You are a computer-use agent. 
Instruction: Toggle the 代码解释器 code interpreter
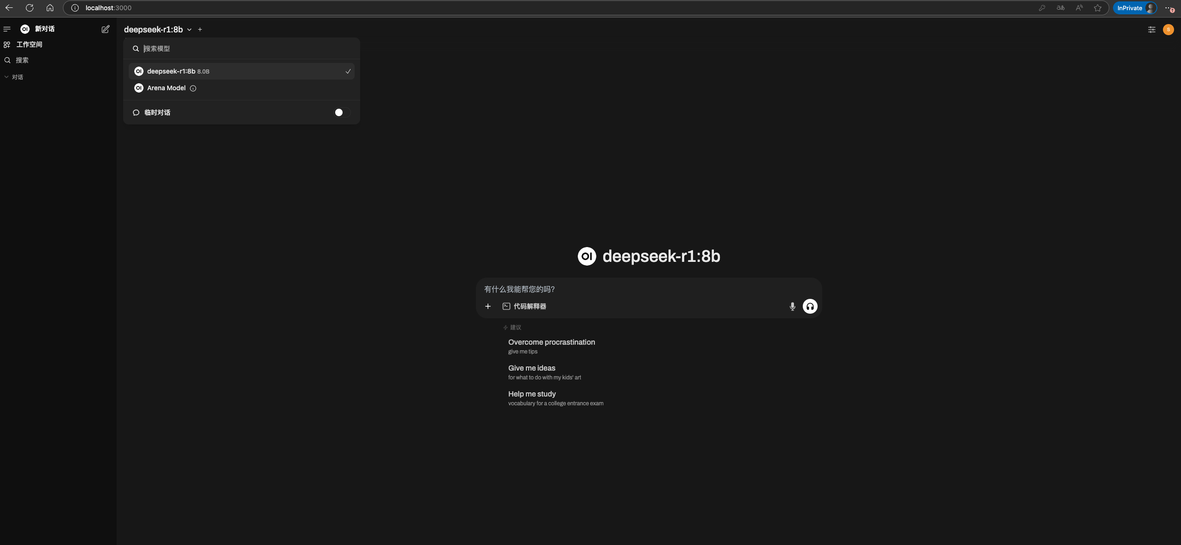pyautogui.click(x=525, y=306)
